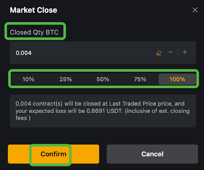204x170 pixels.
Task: Click the expected loss information box
Action: [103, 111]
